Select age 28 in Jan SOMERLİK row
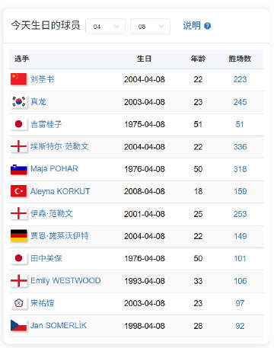274x348 pixels. coord(198,326)
